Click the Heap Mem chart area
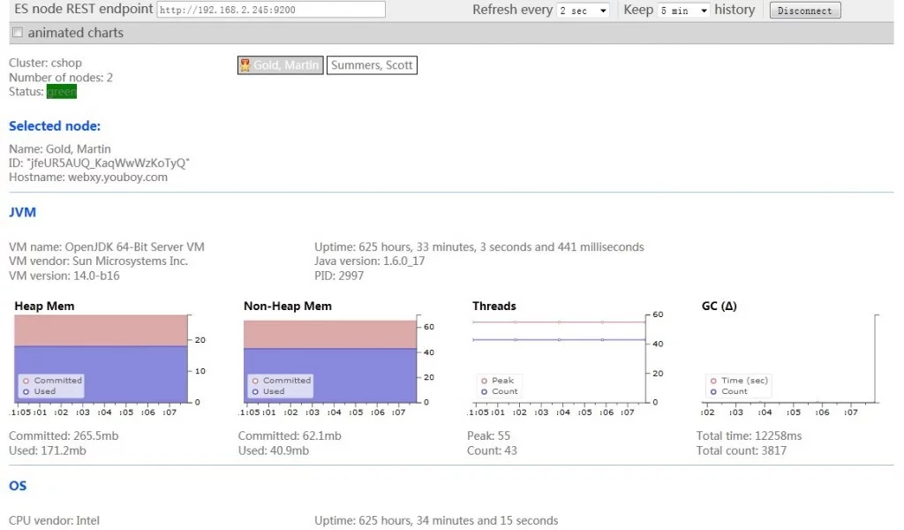Image resolution: width=904 pixels, height=530 pixels. click(x=101, y=359)
